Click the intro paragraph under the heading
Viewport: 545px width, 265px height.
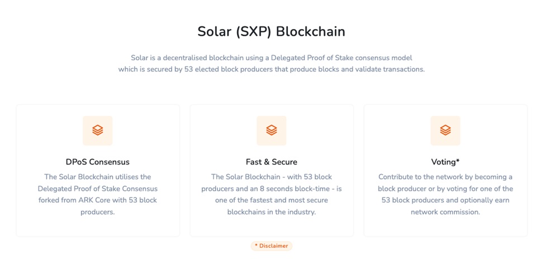(272, 64)
